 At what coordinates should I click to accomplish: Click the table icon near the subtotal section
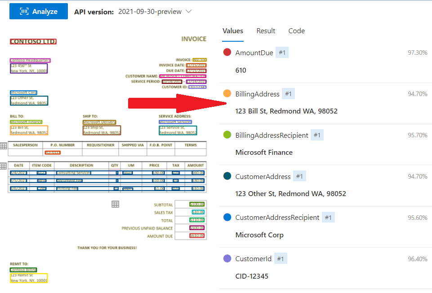[115, 204]
